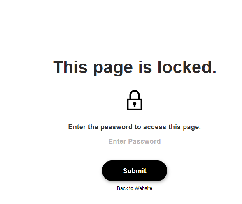Focus the password input box
This screenshot has width=242, height=204.
(135, 141)
